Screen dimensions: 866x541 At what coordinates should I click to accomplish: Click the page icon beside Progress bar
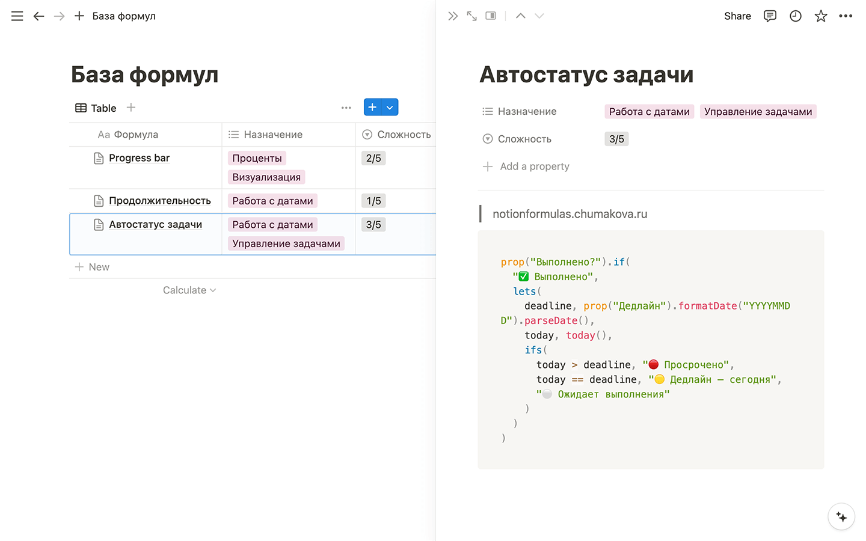pyautogui.click(x=99, y=158)
